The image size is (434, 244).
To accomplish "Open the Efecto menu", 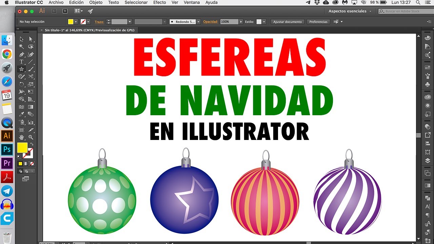I will click(x=160, y=2).
